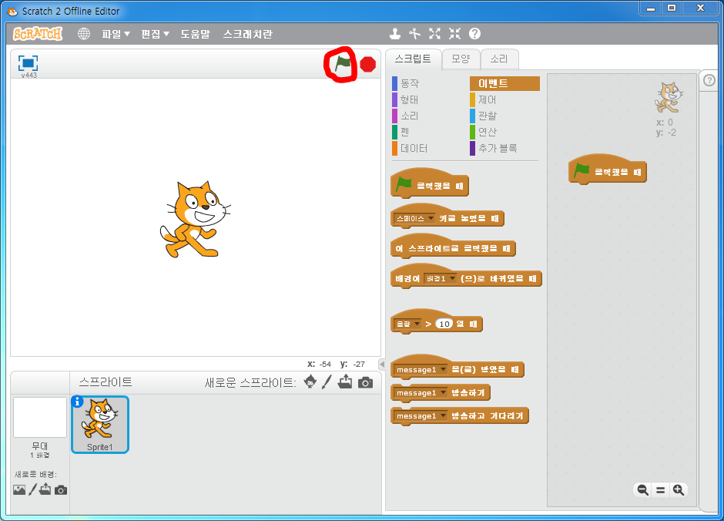Click the green flag to start
This screenshot has height=521, width=724.
pos(343,63)
